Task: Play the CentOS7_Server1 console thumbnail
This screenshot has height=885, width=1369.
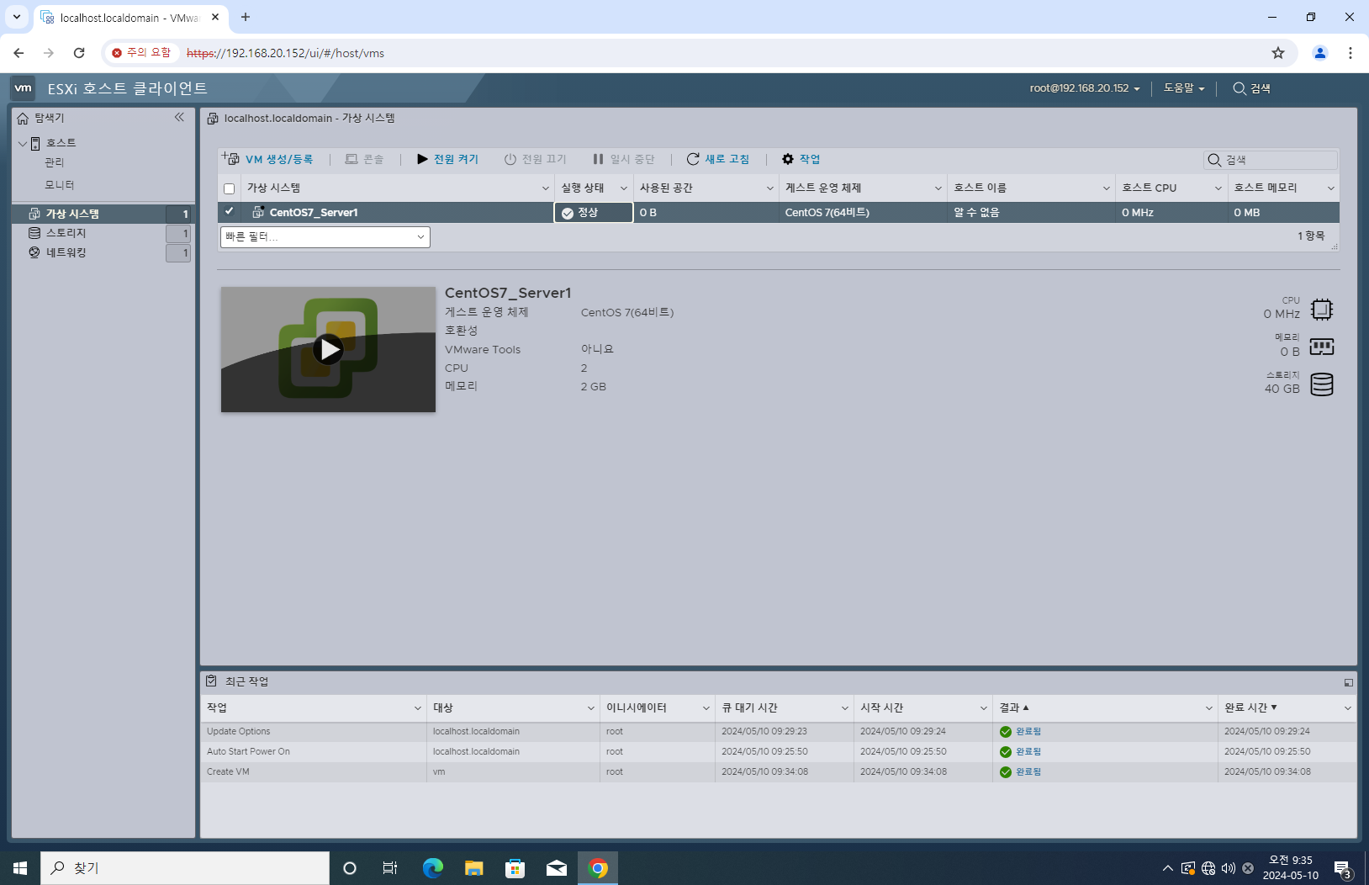Action: pyautogui.click(x=328, y=349)
